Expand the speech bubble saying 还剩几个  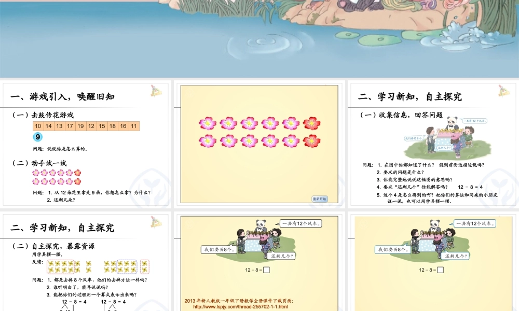pos(281,257)
